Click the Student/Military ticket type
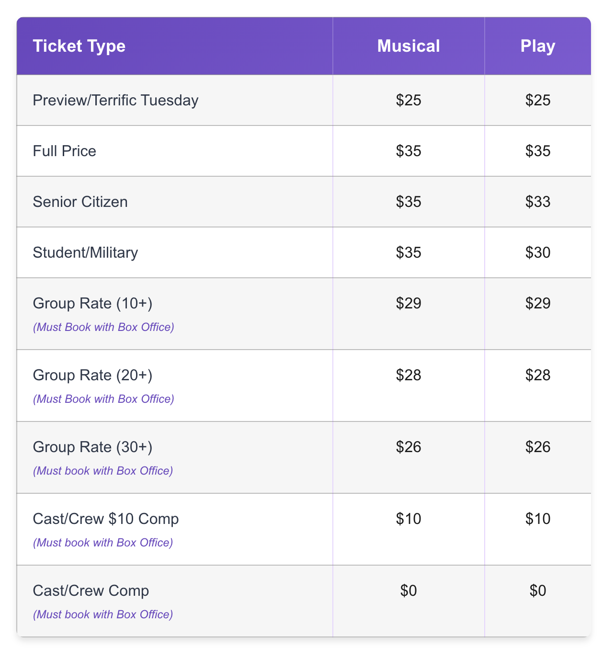614x659 pixels. (85, 252)
